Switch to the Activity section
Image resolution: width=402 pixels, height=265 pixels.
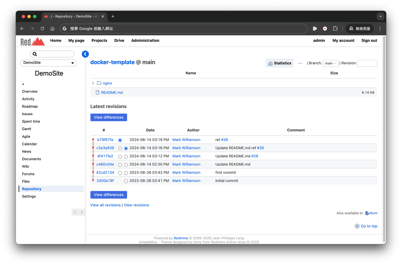[28, 99]
